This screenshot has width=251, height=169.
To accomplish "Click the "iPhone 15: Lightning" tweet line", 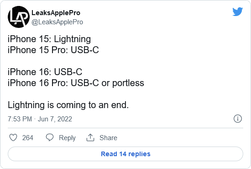I will 49,39.
